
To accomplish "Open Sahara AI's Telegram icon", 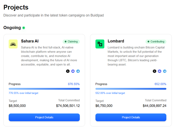I will click(x=78, y=71).
